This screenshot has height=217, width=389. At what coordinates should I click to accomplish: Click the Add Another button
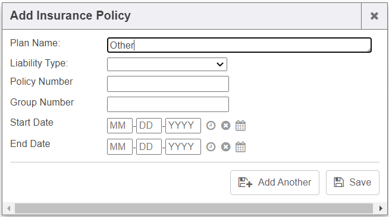pos(275,183)
